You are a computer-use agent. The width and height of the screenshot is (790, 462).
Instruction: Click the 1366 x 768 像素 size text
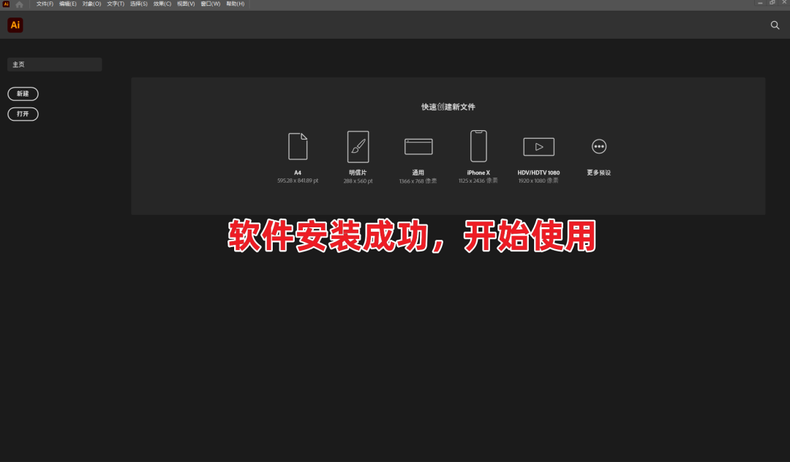(418, 181)
